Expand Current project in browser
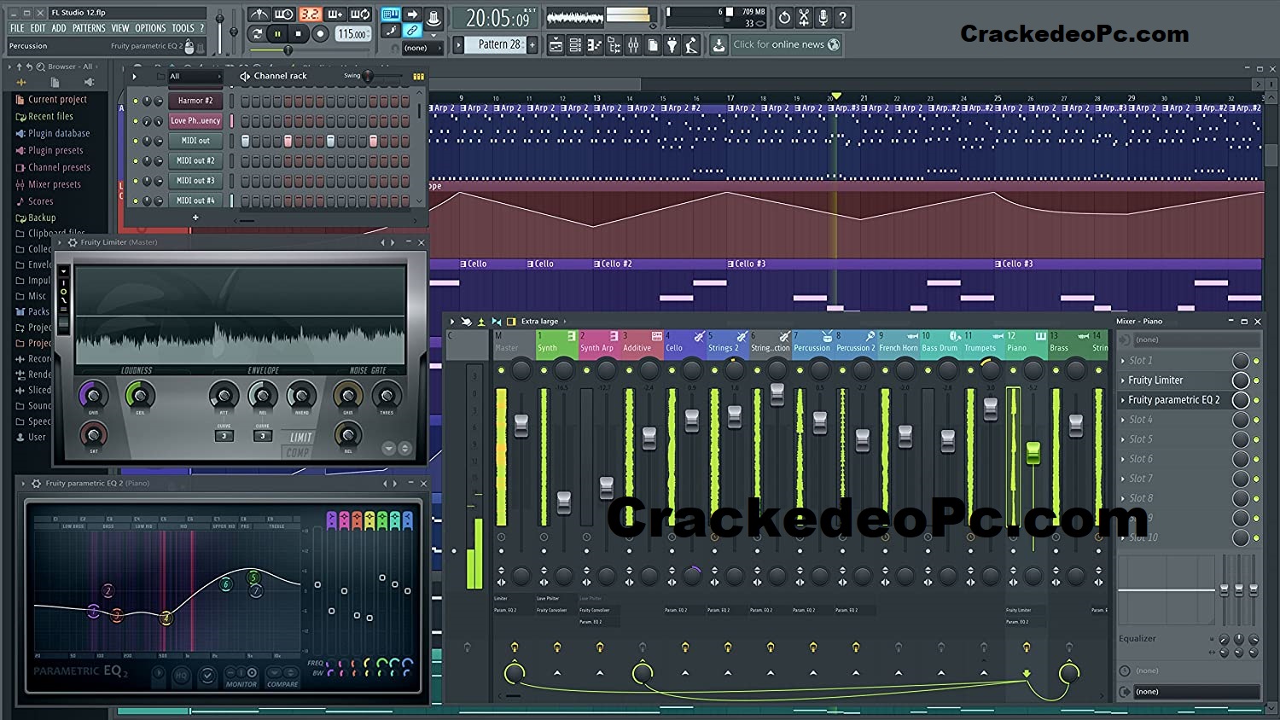The width and height of the screenshot is (1280, 720). point(50,99)
